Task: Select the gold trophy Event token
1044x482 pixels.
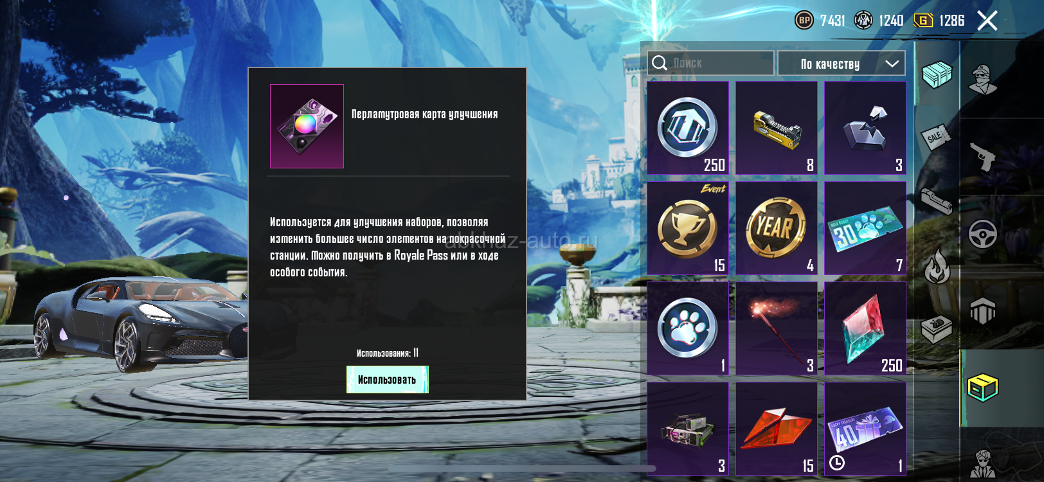Action: (688, 228)
